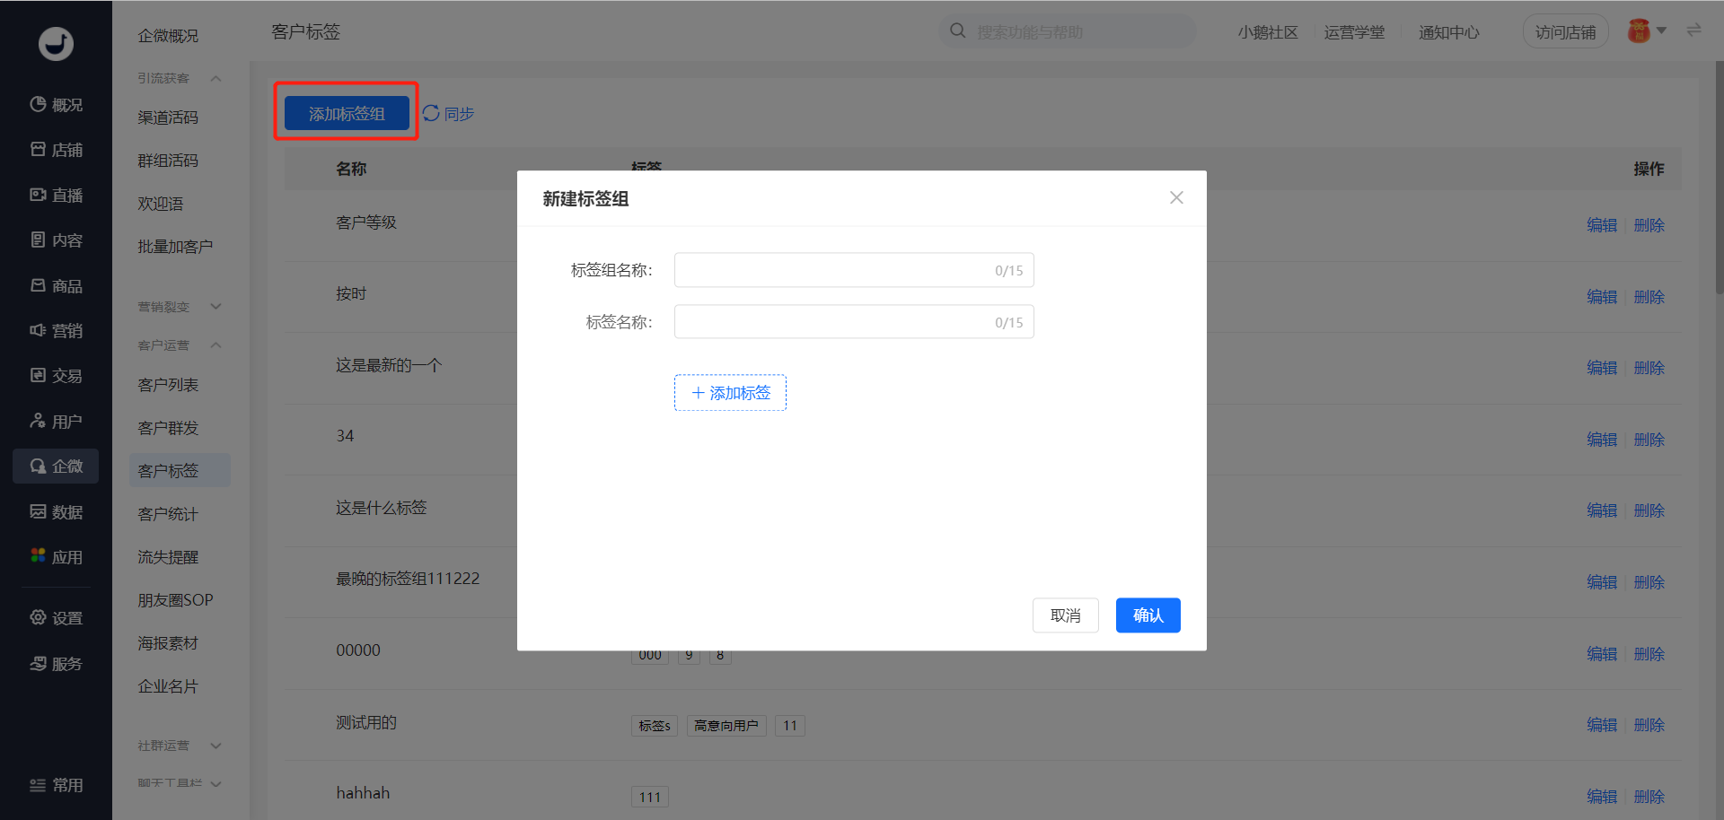1724x820 pixels.
Task: Open the 应用 apps section
Action: pos(56,556)
